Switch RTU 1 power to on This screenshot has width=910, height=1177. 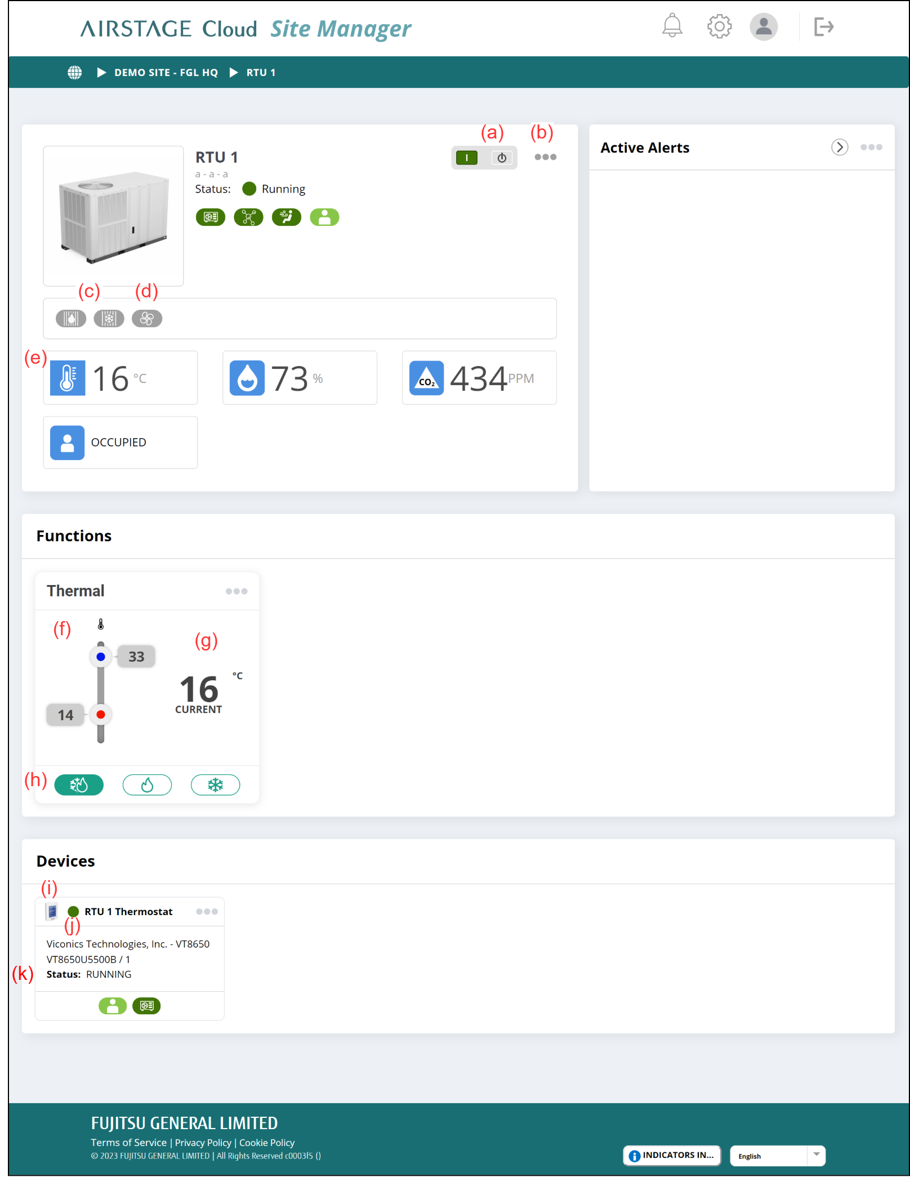pos(467,158)
